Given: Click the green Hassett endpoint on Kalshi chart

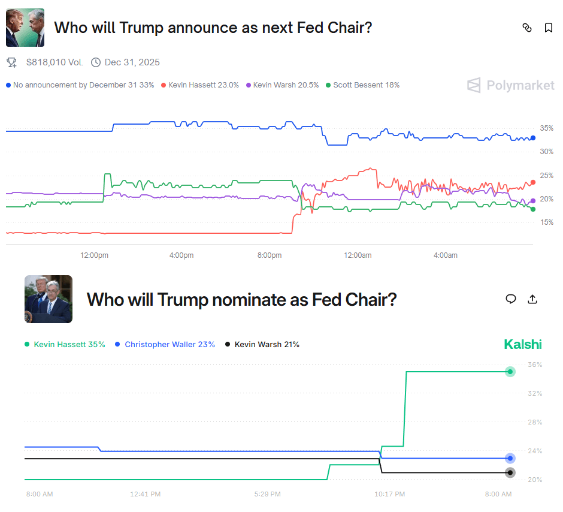Looking at the screenshot, I should click(x=510, y=372).
